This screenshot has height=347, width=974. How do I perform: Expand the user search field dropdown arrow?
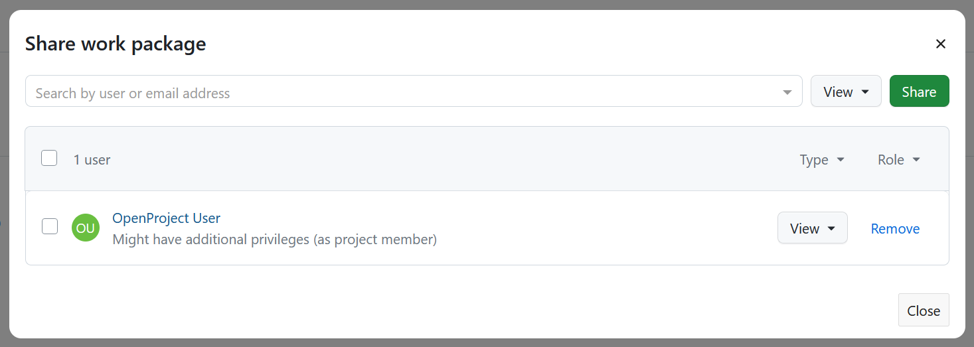(787, 93)
